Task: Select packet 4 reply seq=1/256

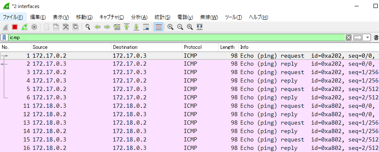Action: click(189, 81)
